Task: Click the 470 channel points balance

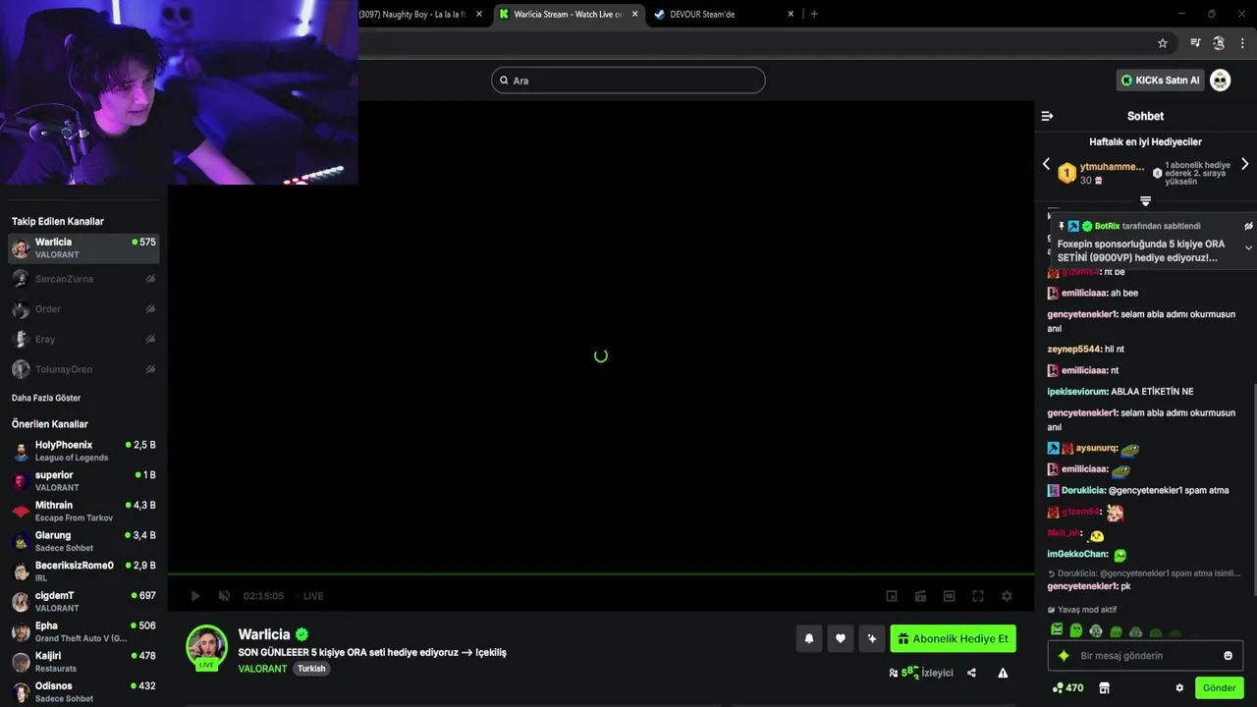Action: [x=1067, y=687]
